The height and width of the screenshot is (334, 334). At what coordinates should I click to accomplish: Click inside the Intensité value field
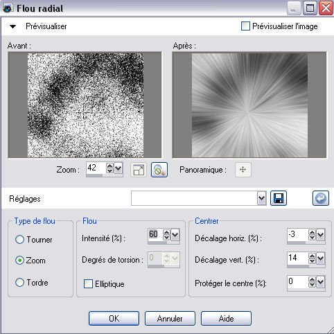point(155,234)
